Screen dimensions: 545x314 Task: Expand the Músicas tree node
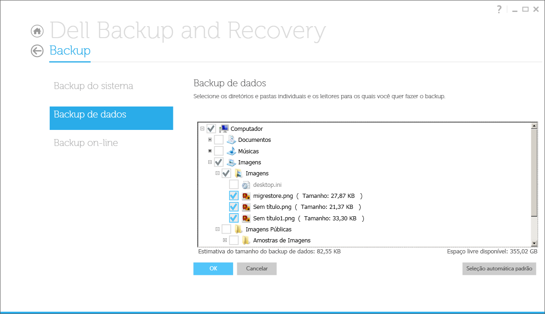[210, 151]
